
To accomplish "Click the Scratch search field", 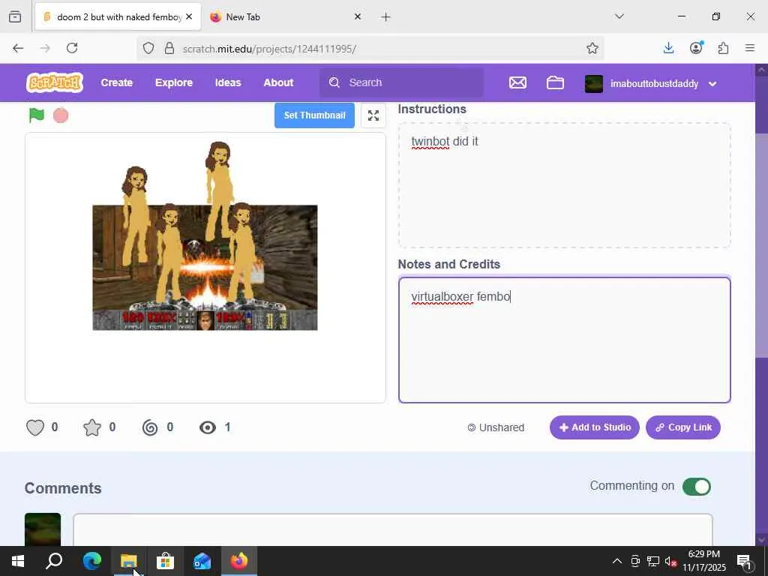I will [402, 82].
